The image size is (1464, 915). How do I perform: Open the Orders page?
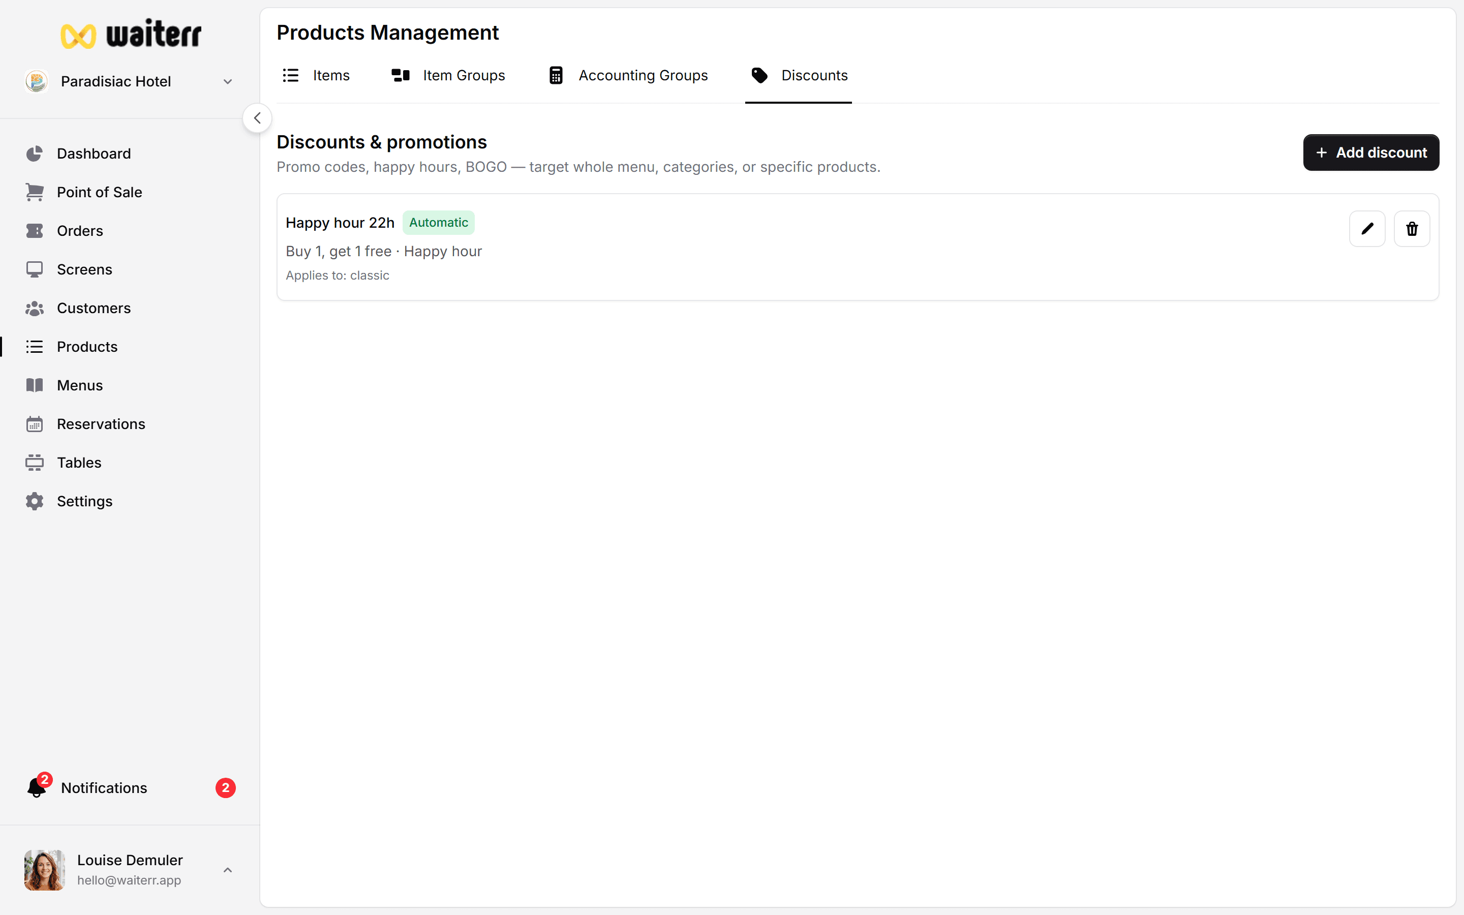coord(80,231)
